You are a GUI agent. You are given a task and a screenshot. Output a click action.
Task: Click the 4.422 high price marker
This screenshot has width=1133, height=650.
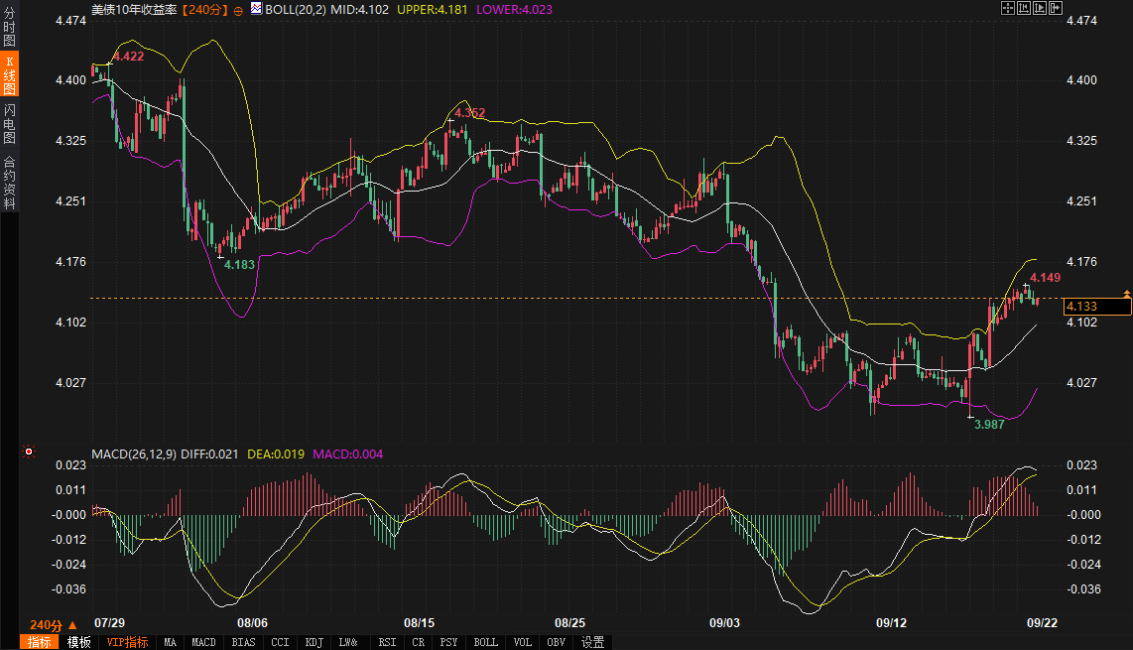129,57
